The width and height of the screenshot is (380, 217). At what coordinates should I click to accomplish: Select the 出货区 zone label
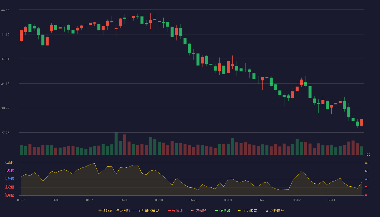(x=9, y=171)
